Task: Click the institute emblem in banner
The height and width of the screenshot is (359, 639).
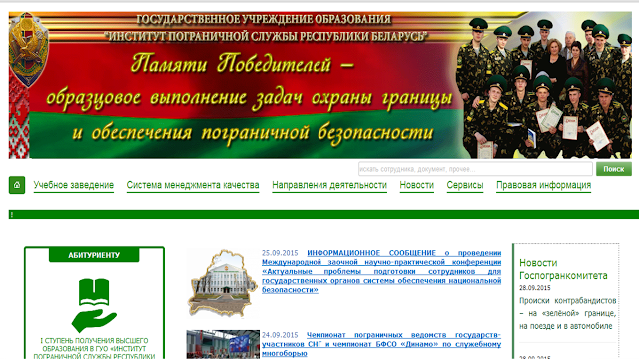Action: tap(28, 49)
